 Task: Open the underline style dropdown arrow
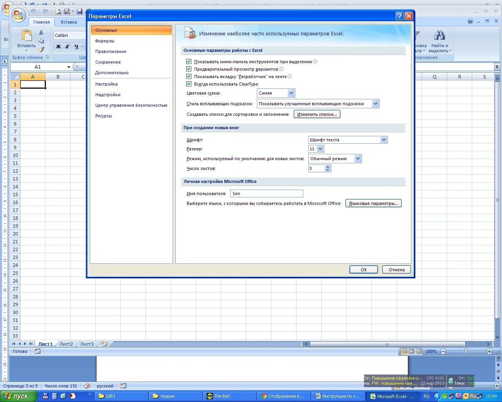[82, 47]
